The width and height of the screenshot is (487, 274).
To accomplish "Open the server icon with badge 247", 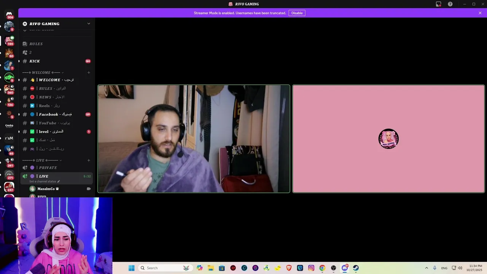I will pos(9,187).
